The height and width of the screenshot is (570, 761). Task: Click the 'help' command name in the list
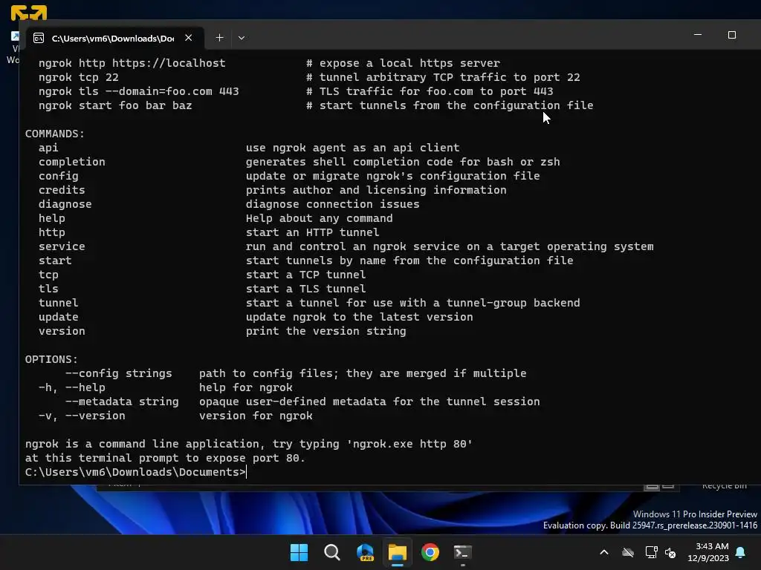pyautogui.click(x=52, y=219)
